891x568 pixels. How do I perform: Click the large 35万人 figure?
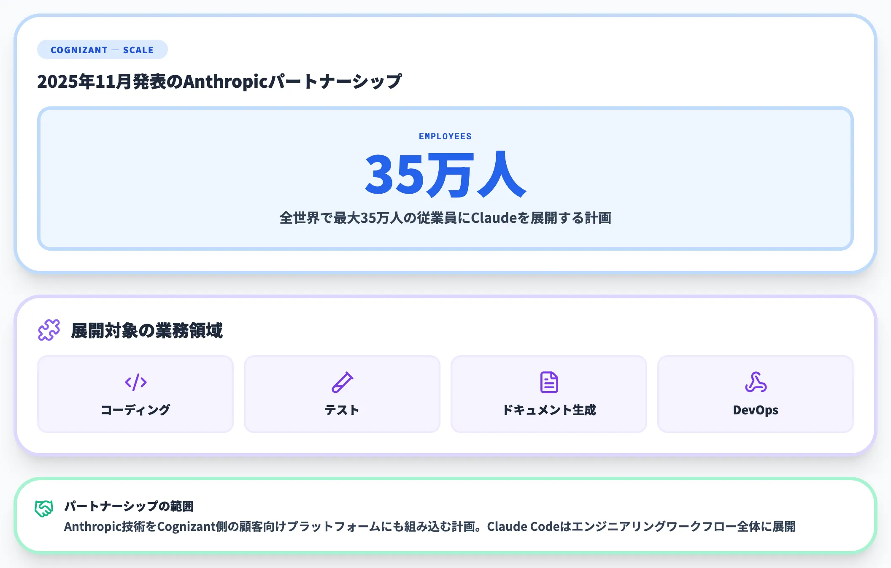[x=445, y=174]
